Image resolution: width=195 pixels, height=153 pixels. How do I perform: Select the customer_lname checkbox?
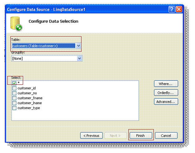(15, 103)
